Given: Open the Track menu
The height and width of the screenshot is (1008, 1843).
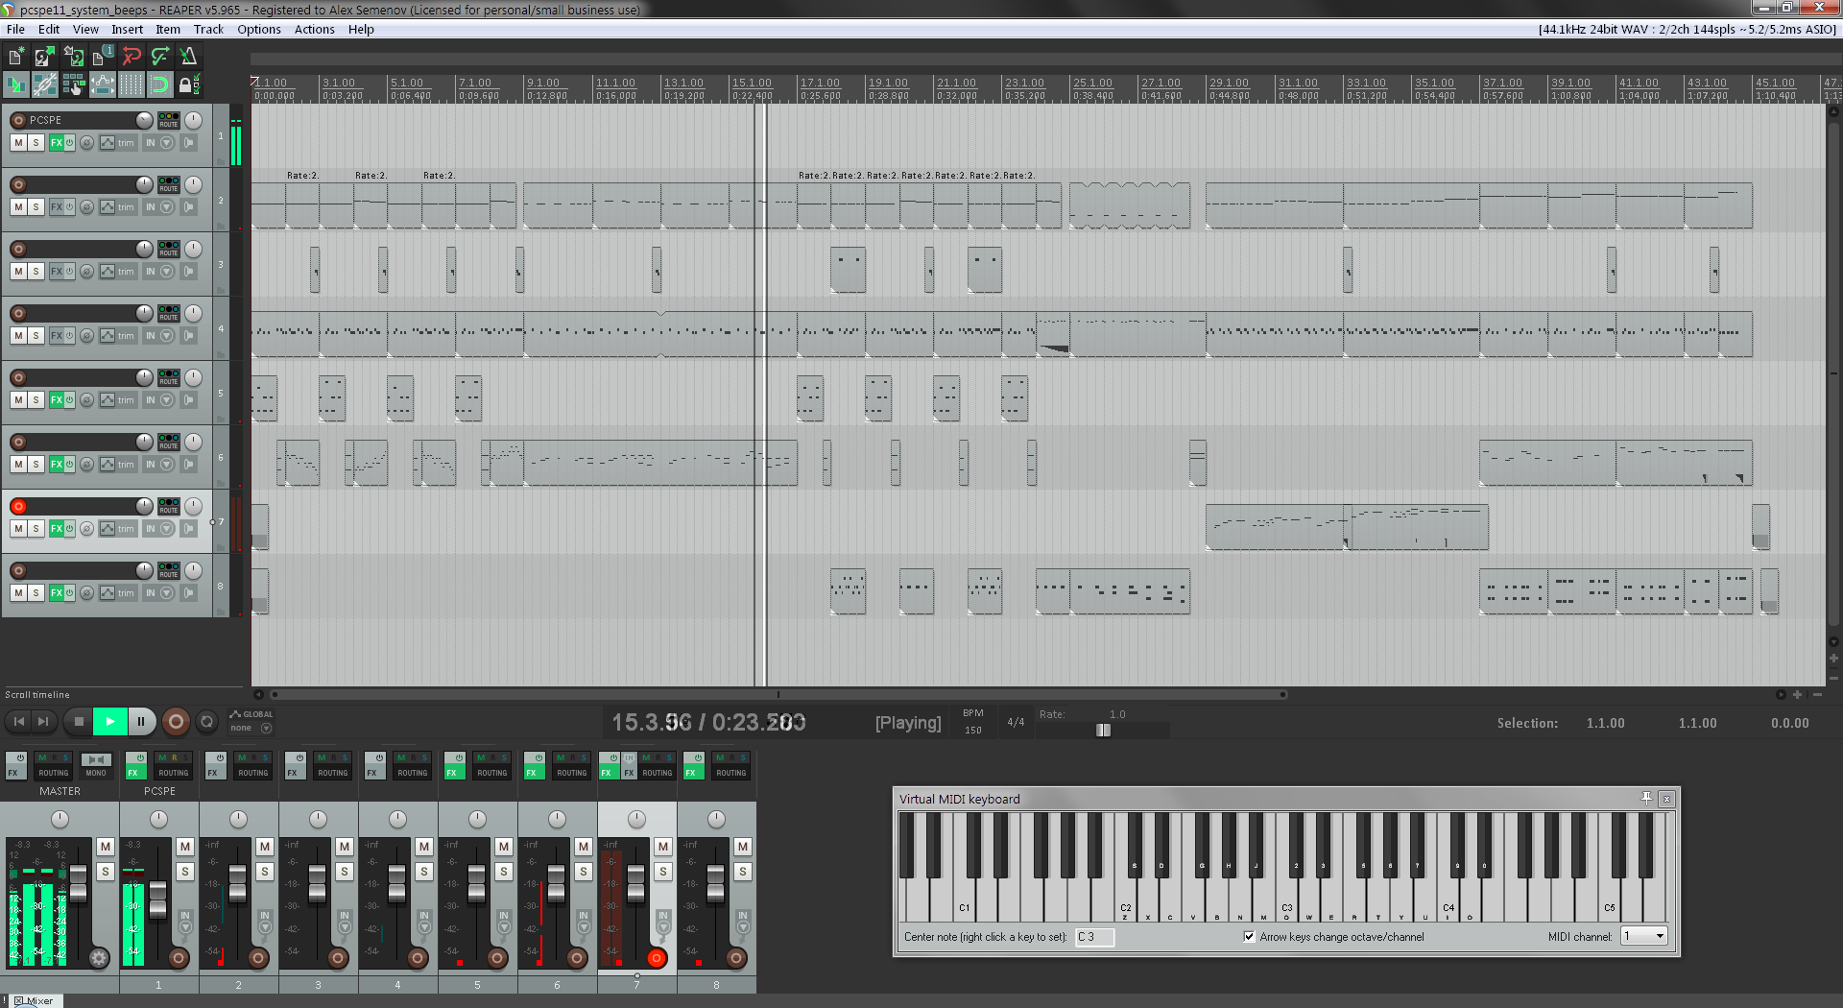Looking at the screenshot, I should tap(208, 29).
